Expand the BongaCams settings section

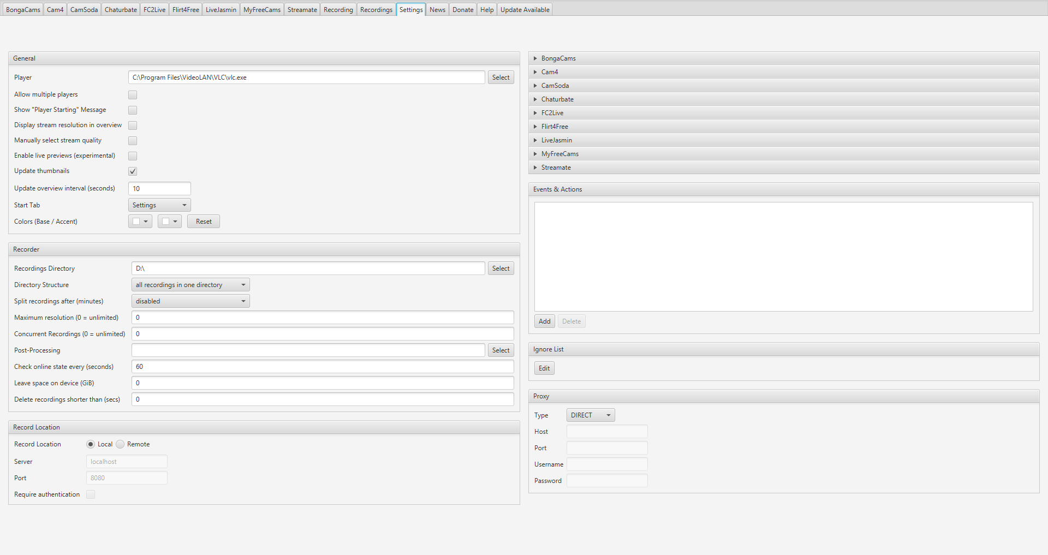tap(558, 58)
